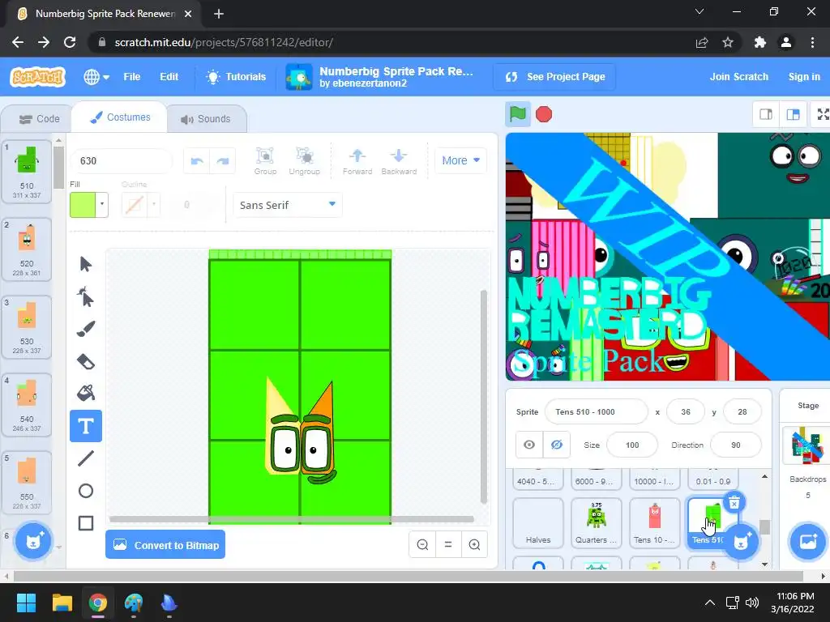
Task: Click the Undo arrow
Action: [197, 161]
